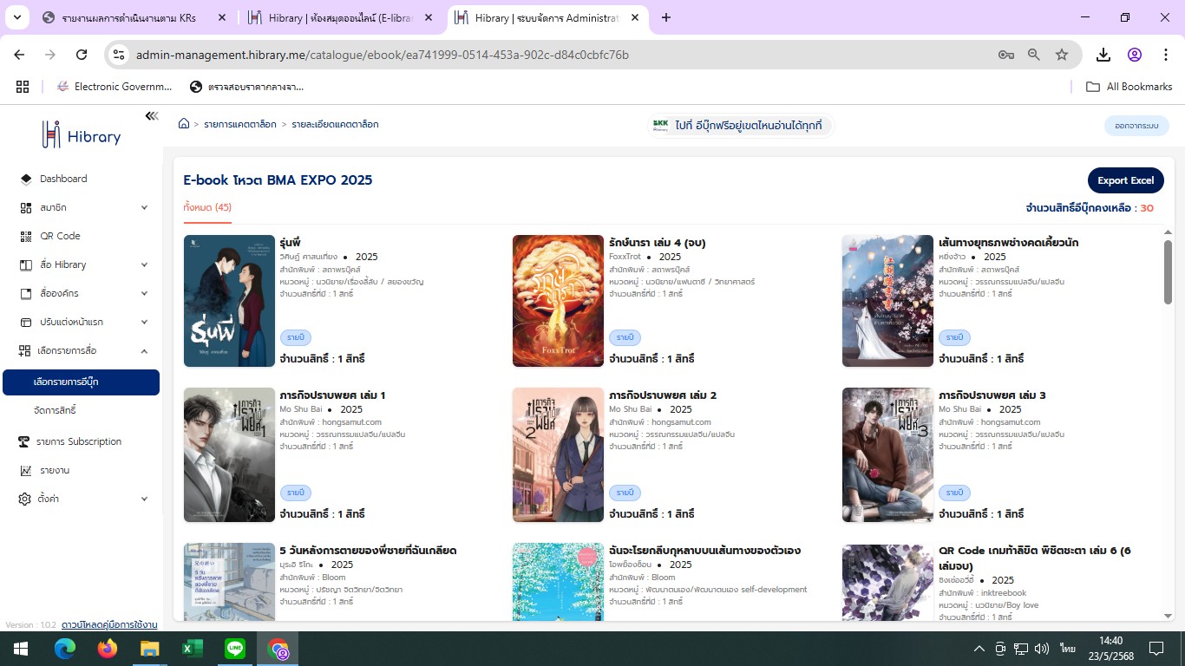Expand the สื่อ Hibrary menu chevron
The height and width of the screenshot is (666, 1185).
click(144, 264)
